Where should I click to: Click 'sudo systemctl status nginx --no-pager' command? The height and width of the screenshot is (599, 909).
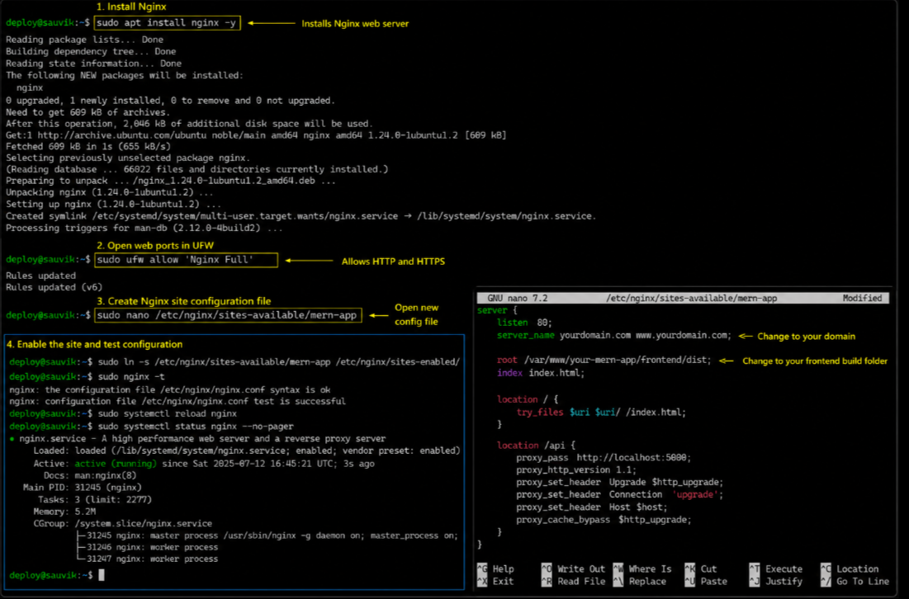tap(196, 426)
